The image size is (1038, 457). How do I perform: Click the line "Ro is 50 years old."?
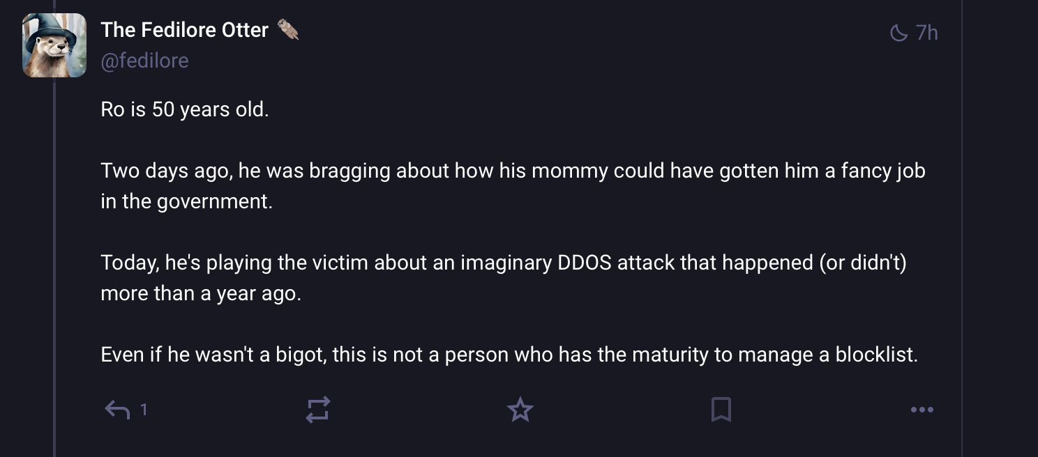184,109
